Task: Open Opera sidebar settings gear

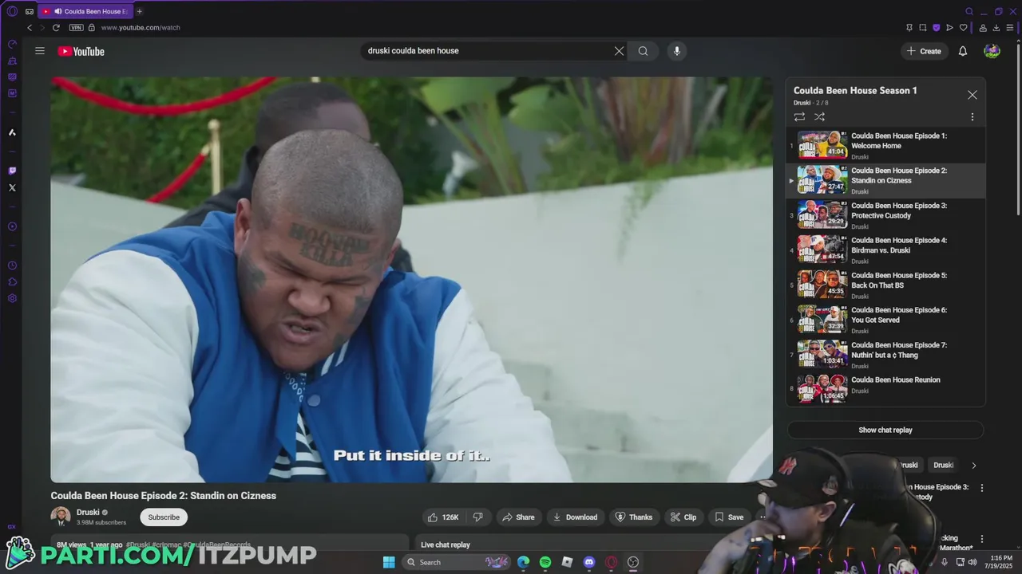Action: point(12,298)
